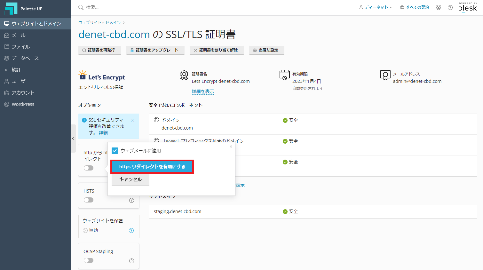Click the 表示 link behind popup

point(240,185)
